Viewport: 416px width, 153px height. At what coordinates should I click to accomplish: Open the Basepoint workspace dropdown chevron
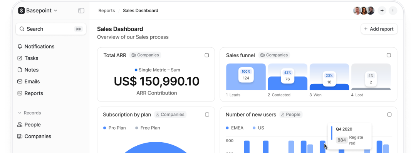coord(55,11)
